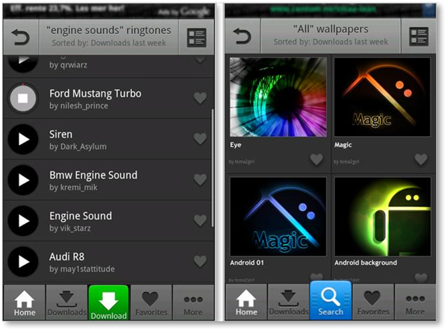Click the ringtone list scrollbar

tap(213, 168)
